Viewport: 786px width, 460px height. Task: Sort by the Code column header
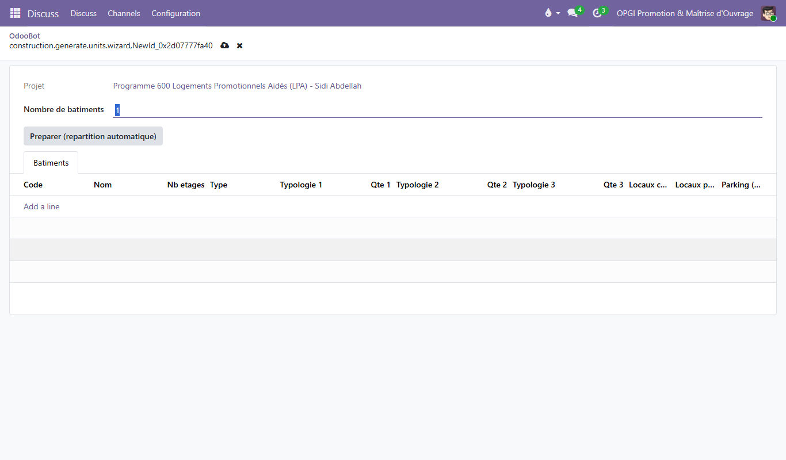pos(33,185)
